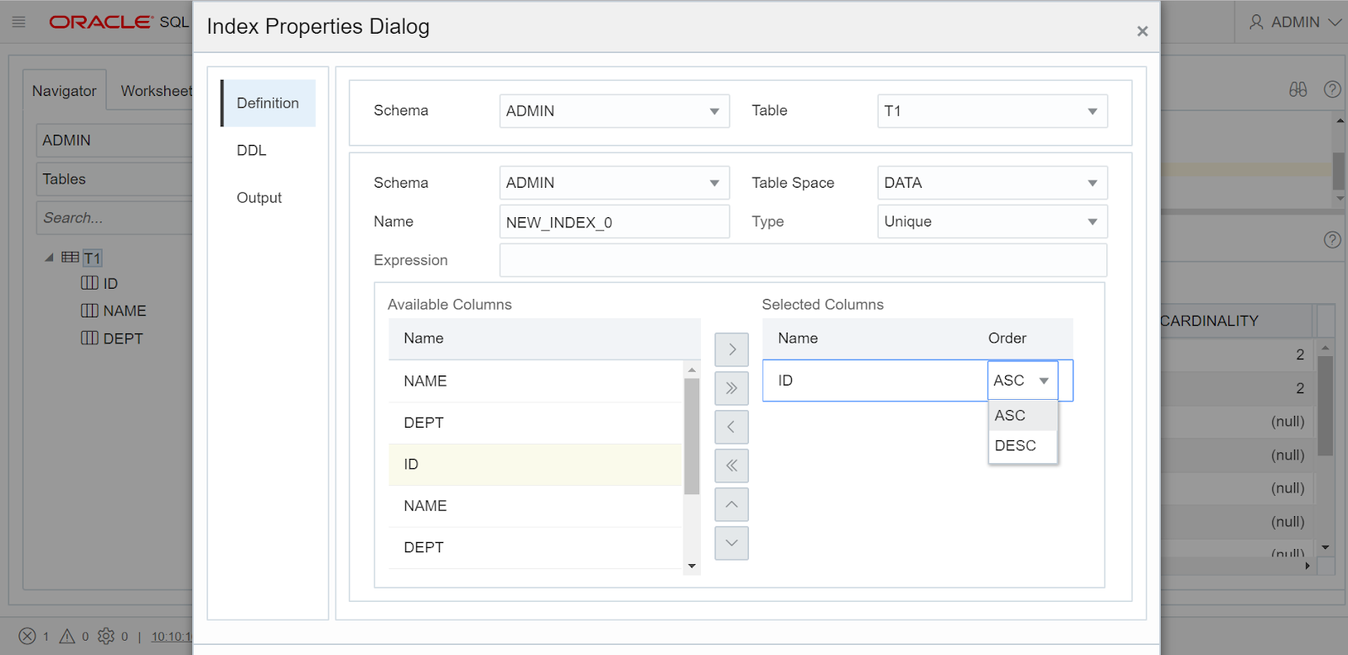Close the Index Properties Dialog
This screenshot has height=655, width=1348.
coord(1142,31)
